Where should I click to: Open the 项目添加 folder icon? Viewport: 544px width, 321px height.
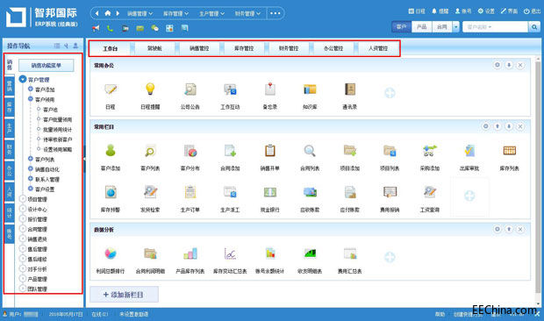350,151
